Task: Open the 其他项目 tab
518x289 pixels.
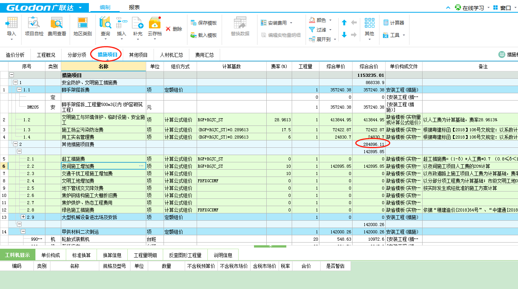Action: (x=138, y=55)
